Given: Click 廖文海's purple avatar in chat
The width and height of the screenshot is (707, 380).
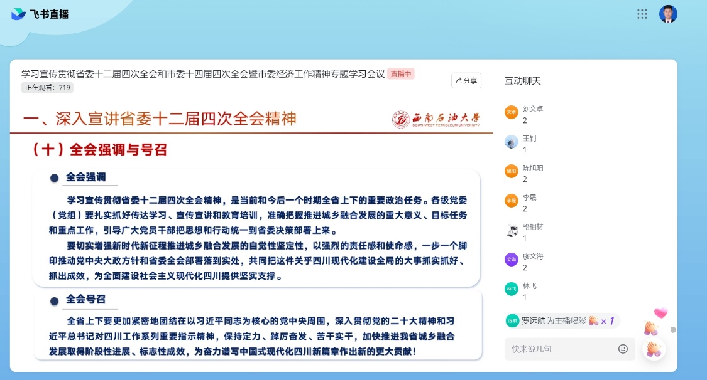Looking at the screenshot, I should coord(512,260).
